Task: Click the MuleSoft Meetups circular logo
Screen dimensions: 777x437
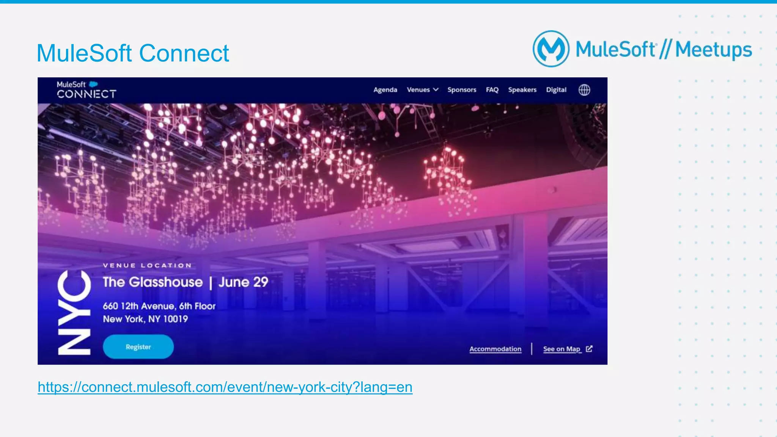Action: pos(551,49)
